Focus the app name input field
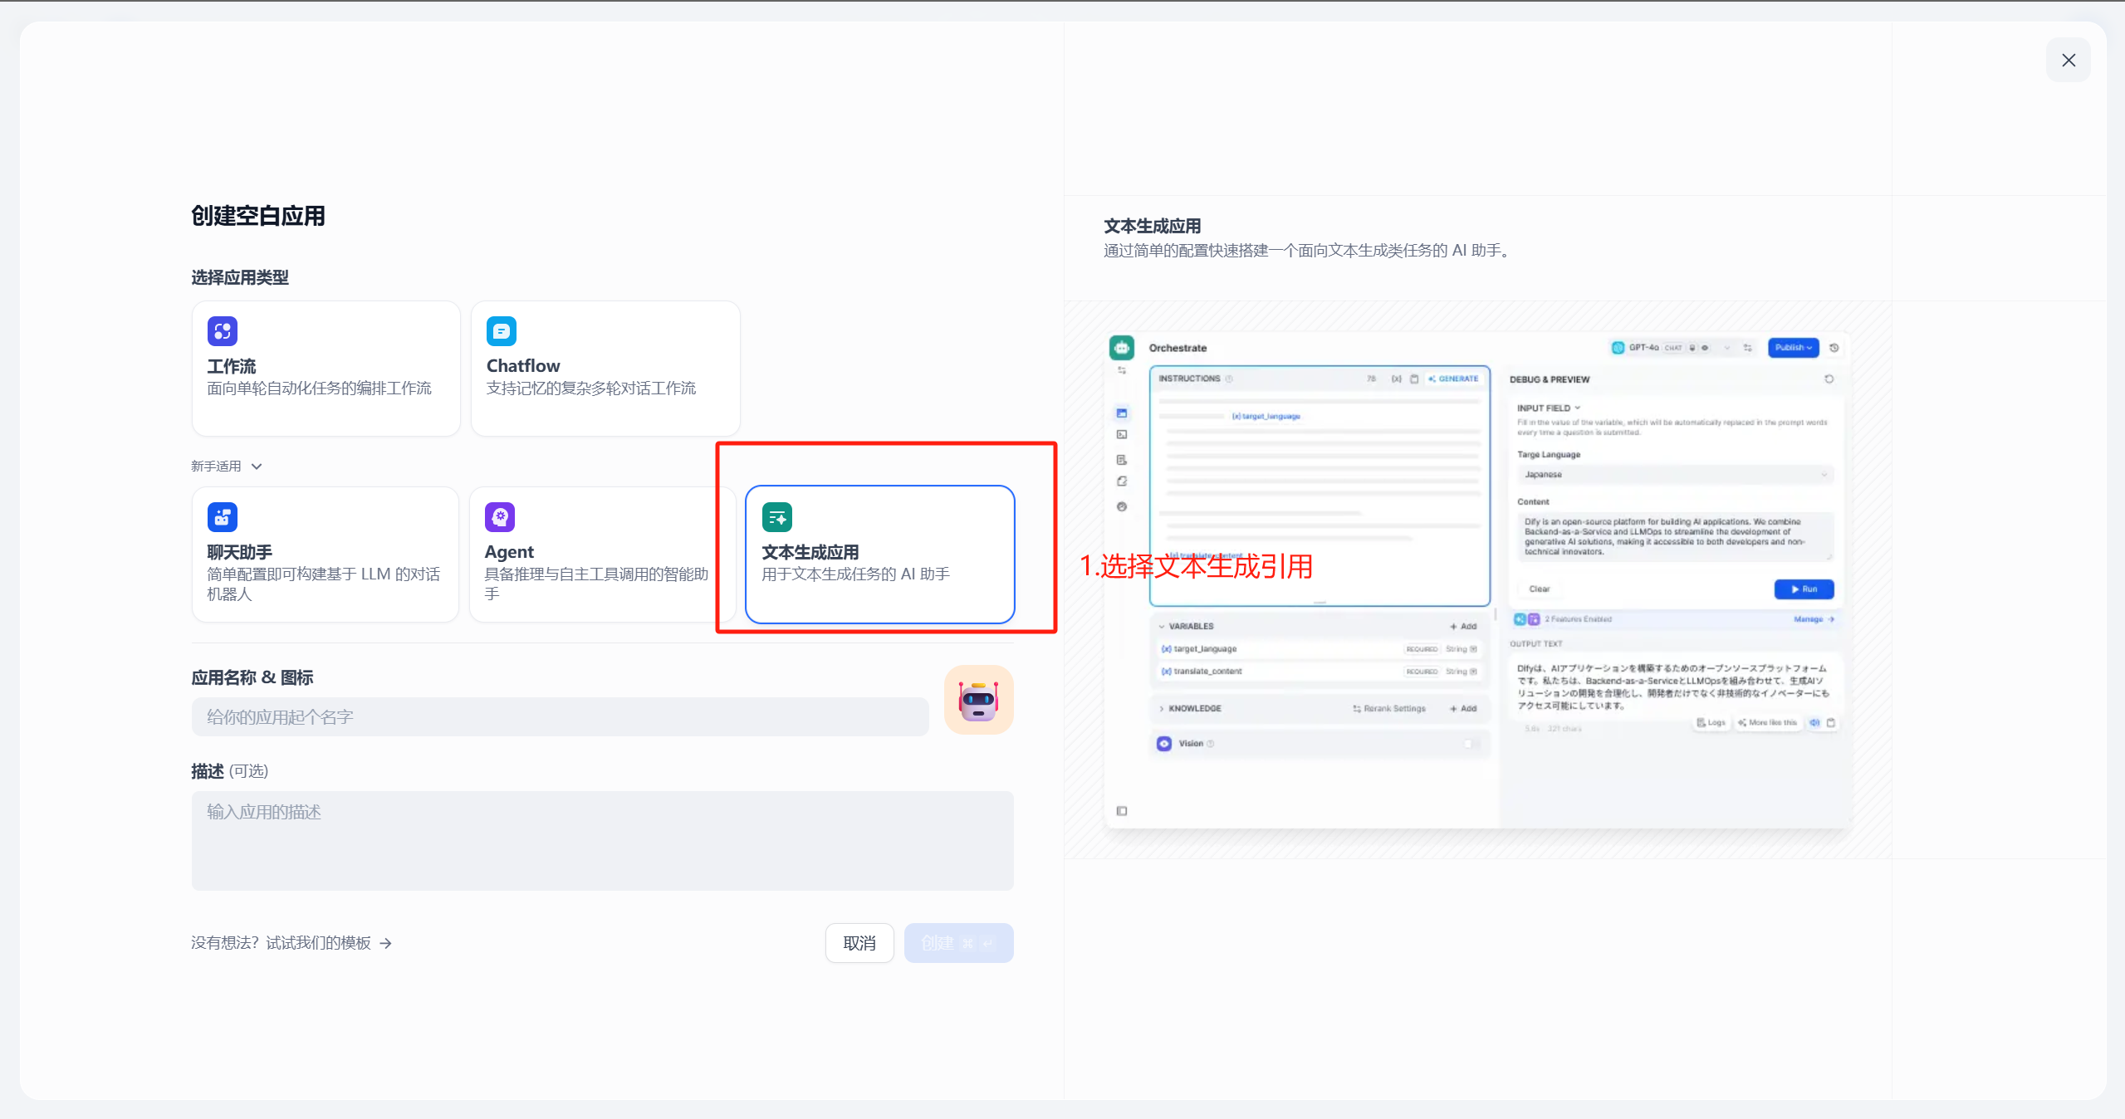 [x=560, y=717]
